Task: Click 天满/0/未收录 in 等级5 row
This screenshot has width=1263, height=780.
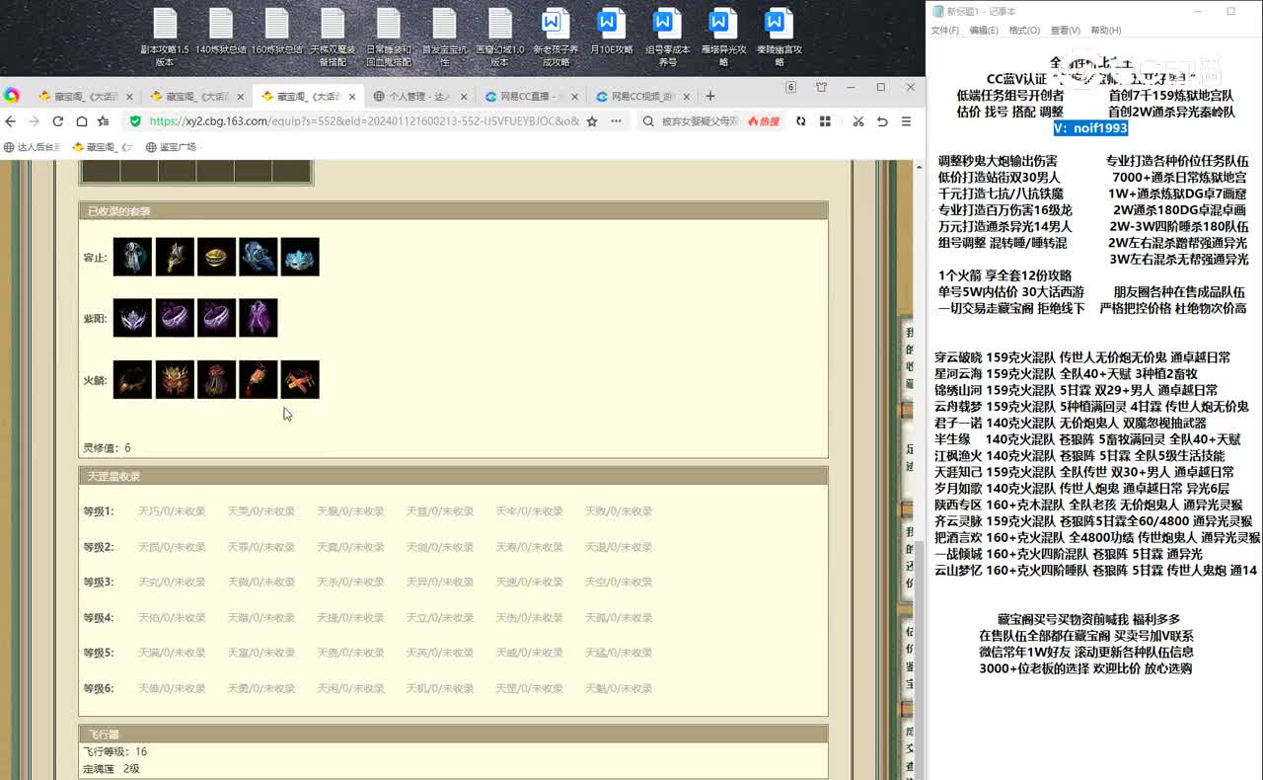Action: coord(172,653)
